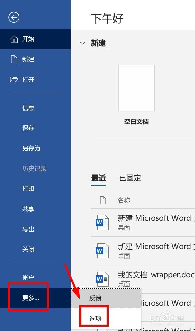Click the back arrow circle icon
This screenshot has width=195, height=331.
pos(14,17)
